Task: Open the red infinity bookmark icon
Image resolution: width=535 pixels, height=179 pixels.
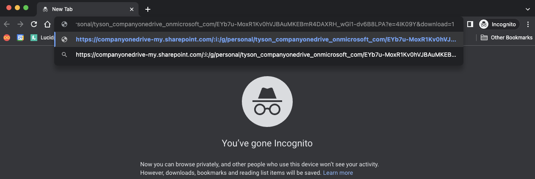Action: [6, 38]
